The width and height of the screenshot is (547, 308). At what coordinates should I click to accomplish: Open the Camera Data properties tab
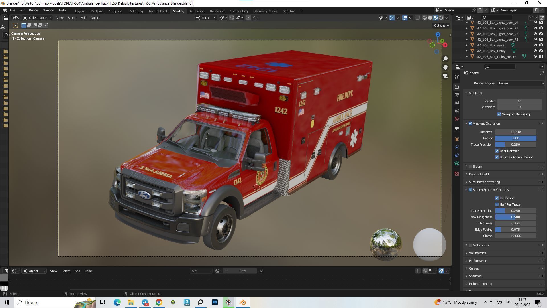point(457,163)
